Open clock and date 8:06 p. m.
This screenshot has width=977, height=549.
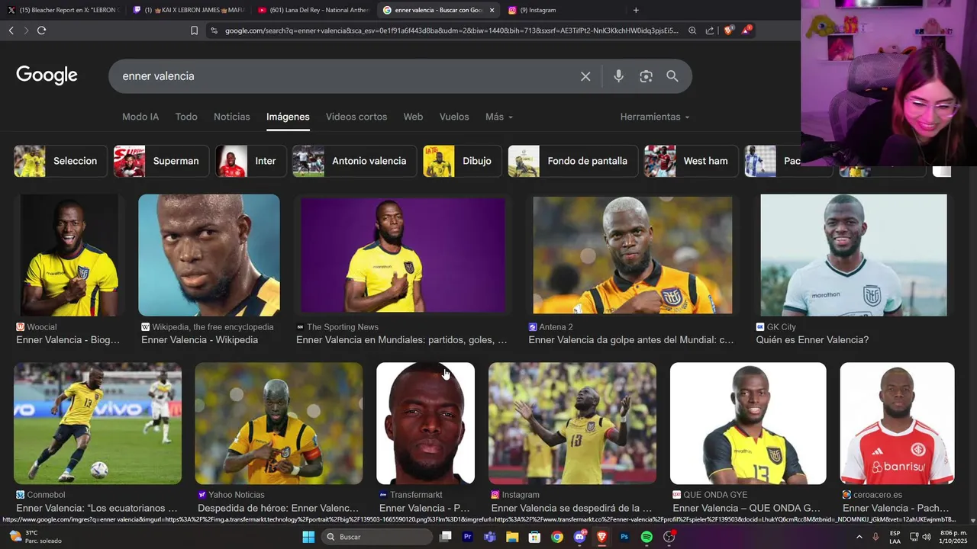(953, 537)
